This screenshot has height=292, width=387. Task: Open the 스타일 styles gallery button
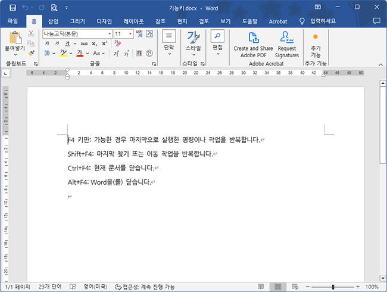[x=193, y=44]
